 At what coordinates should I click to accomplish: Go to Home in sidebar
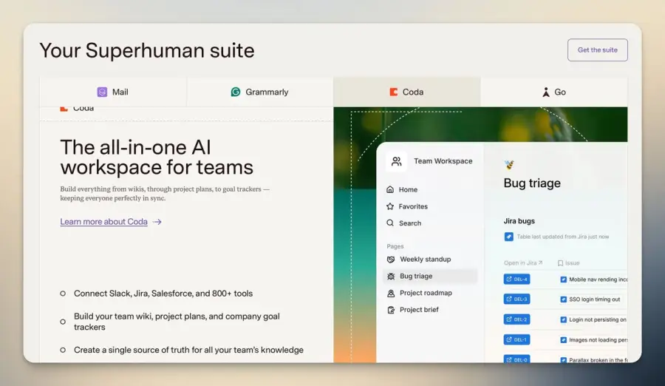click(408, 190)
